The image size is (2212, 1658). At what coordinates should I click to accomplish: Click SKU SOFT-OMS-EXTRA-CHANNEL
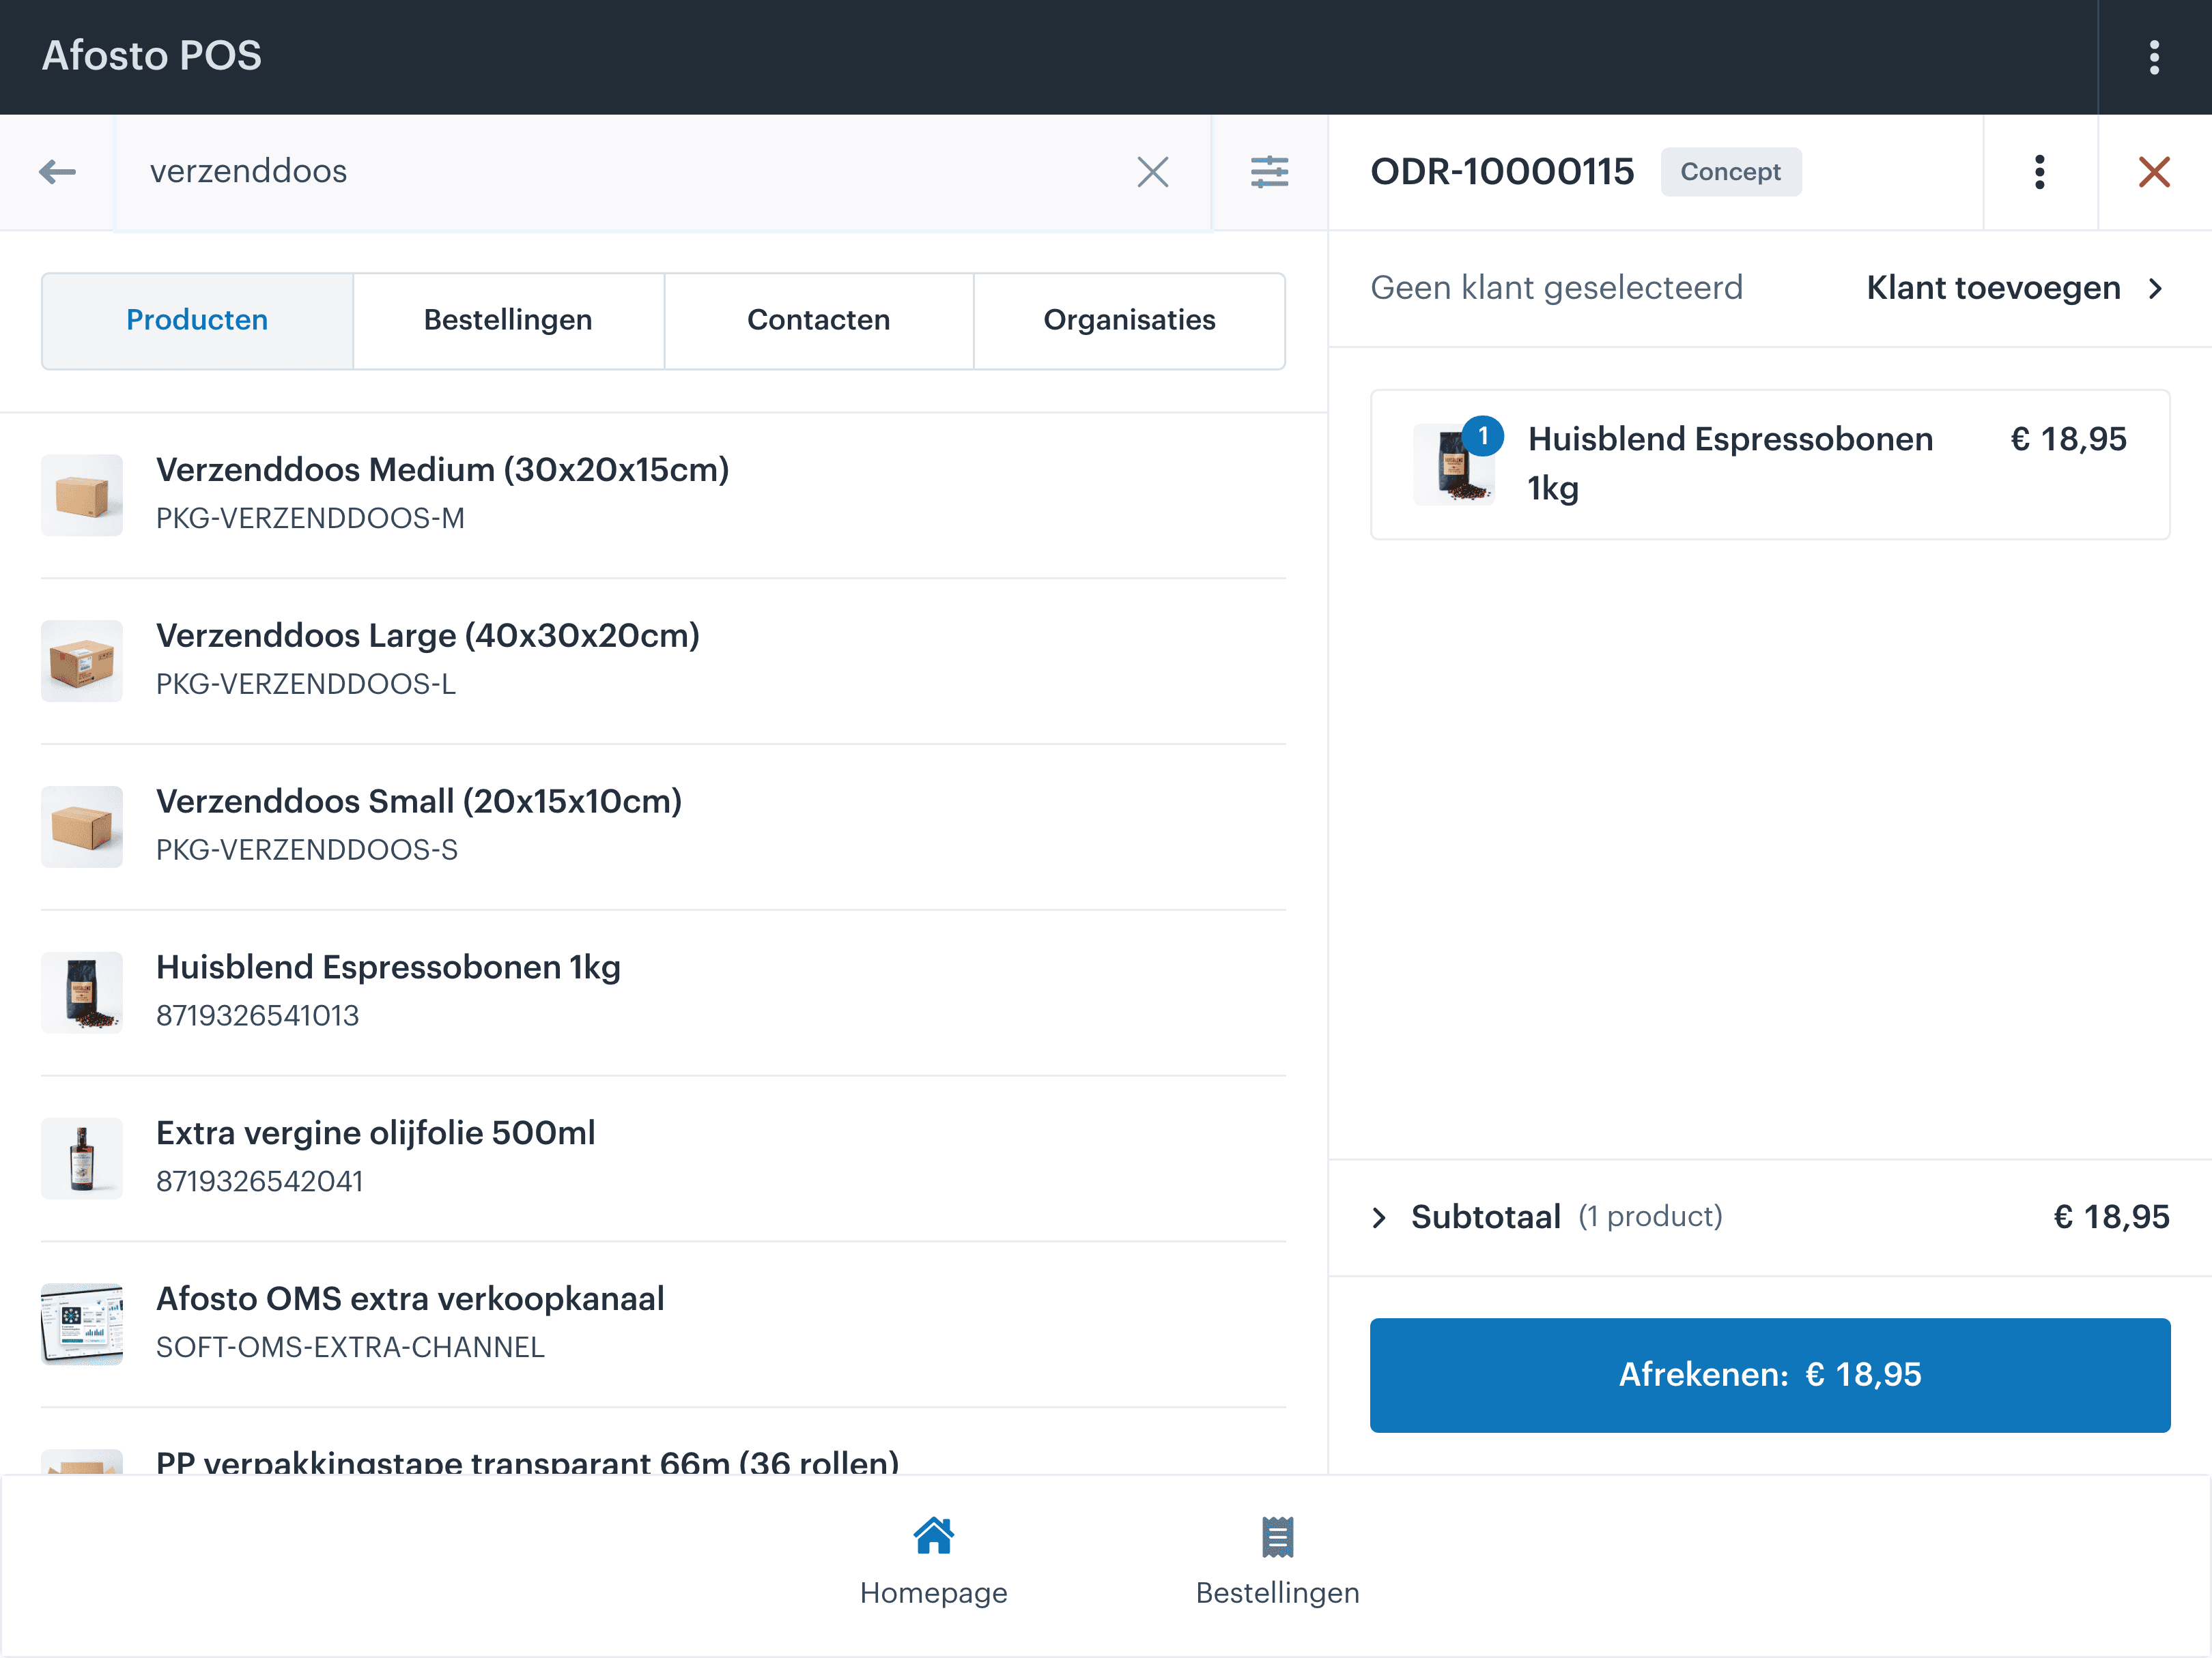coord(350,1348)
